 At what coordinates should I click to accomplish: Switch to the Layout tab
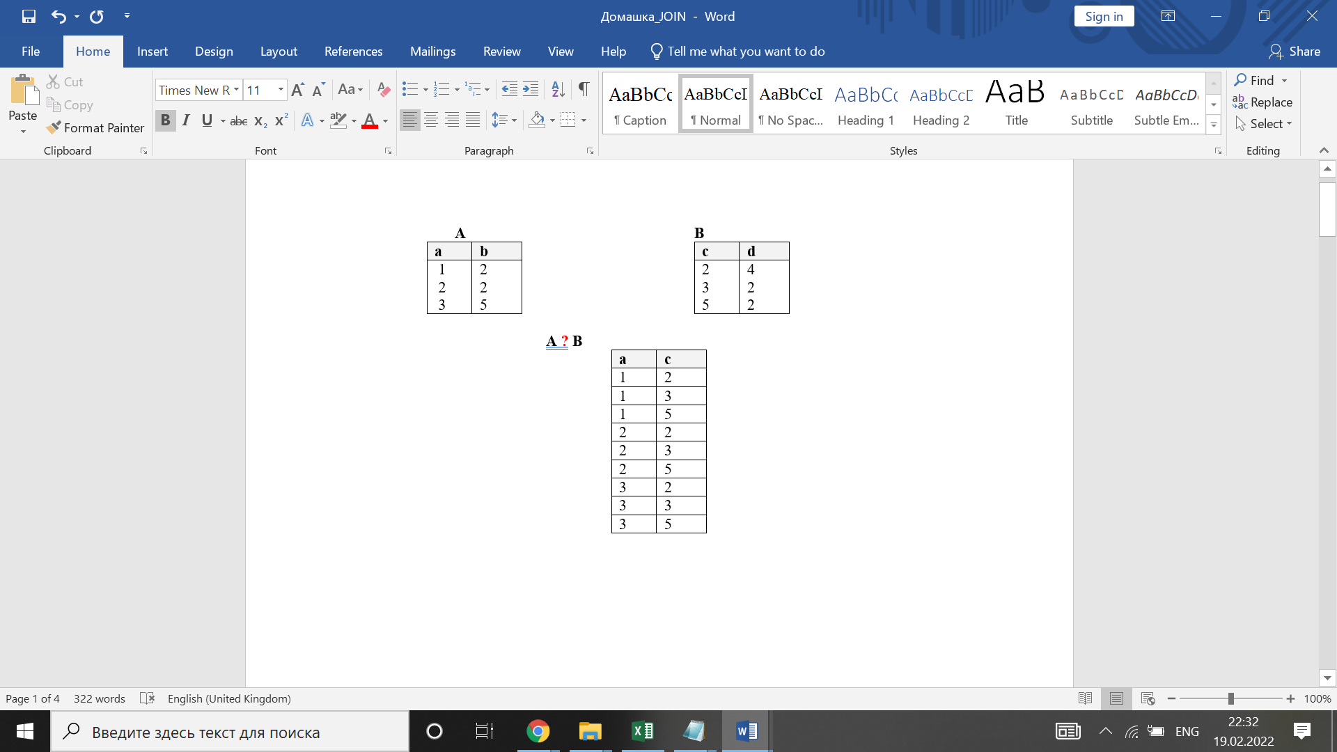click(279, 52)
